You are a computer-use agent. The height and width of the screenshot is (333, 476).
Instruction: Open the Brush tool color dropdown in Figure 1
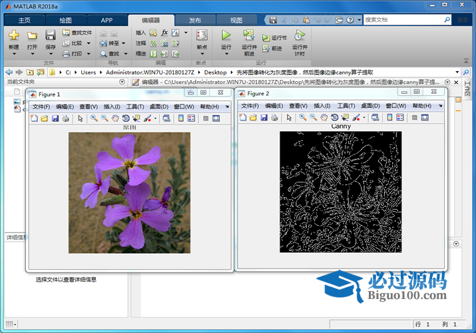(155, 119)
